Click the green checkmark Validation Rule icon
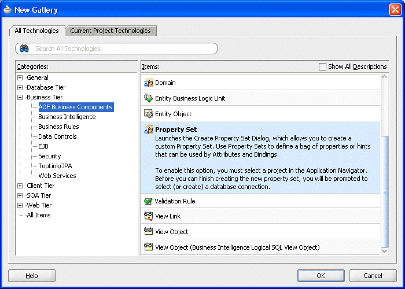 148,201
